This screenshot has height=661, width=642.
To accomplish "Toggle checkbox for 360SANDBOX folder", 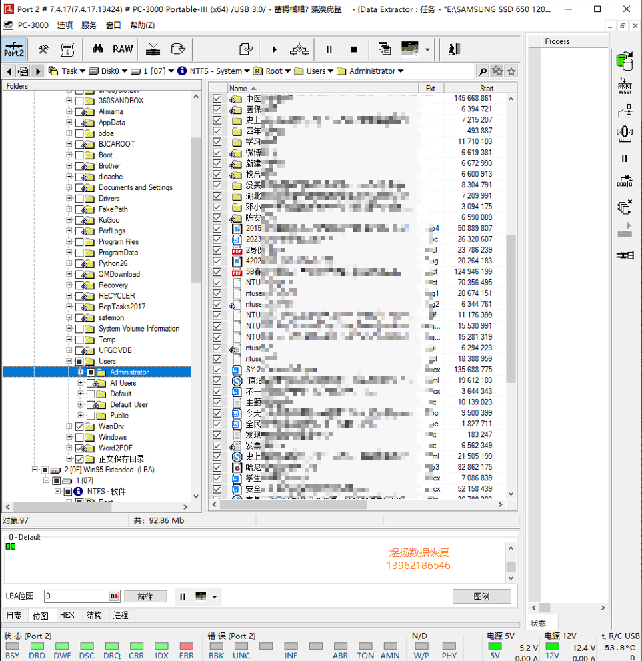I will coord(80,101).
